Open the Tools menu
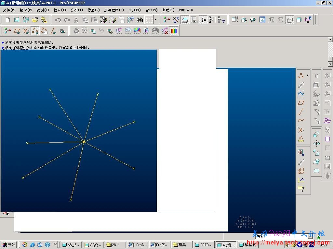The height and width of the screenshot is (249, 333). pyautogui.click(x=135, y=10)
